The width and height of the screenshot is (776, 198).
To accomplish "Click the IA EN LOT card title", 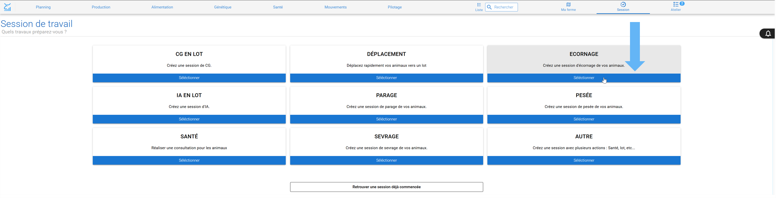I will 189,95.
